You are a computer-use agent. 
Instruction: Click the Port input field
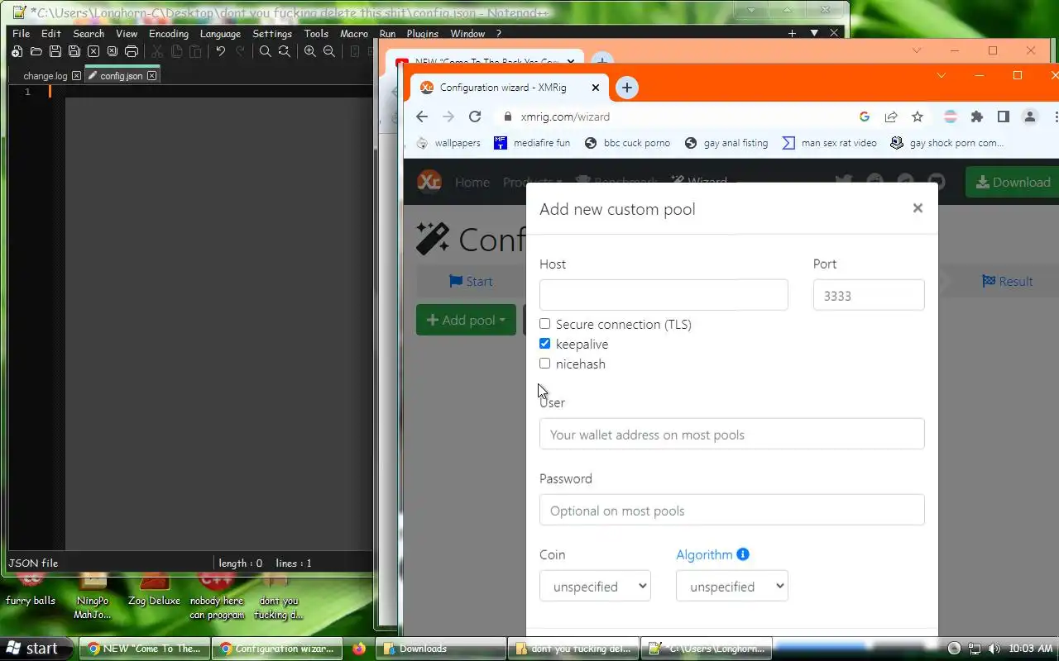point(869,295)
